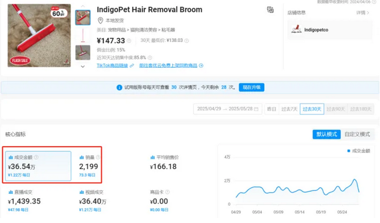Select the 销量 2,199 metric card
This screenshot has width=380, height=223.
point(89,166)
